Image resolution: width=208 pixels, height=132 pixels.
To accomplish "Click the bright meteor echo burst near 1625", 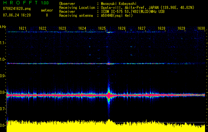I will tap(109, 95).
